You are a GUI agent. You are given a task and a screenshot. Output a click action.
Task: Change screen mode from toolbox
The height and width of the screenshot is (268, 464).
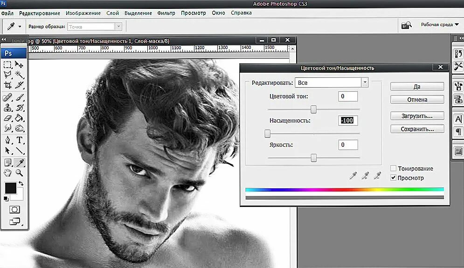pos(15,221)
